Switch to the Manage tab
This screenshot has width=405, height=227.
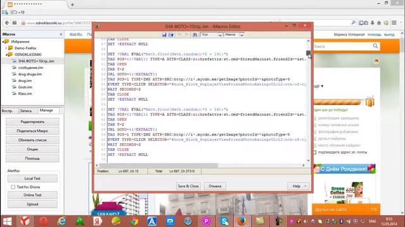tap(46, 110)
